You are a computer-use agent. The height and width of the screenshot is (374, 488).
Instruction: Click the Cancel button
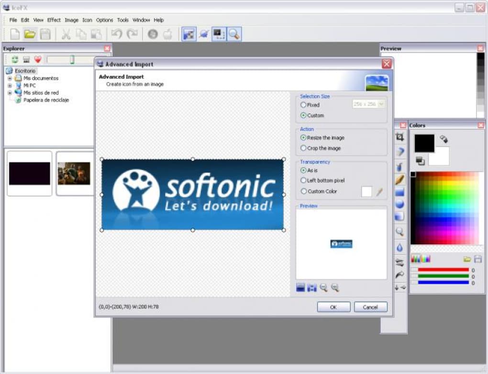(370, 307)
